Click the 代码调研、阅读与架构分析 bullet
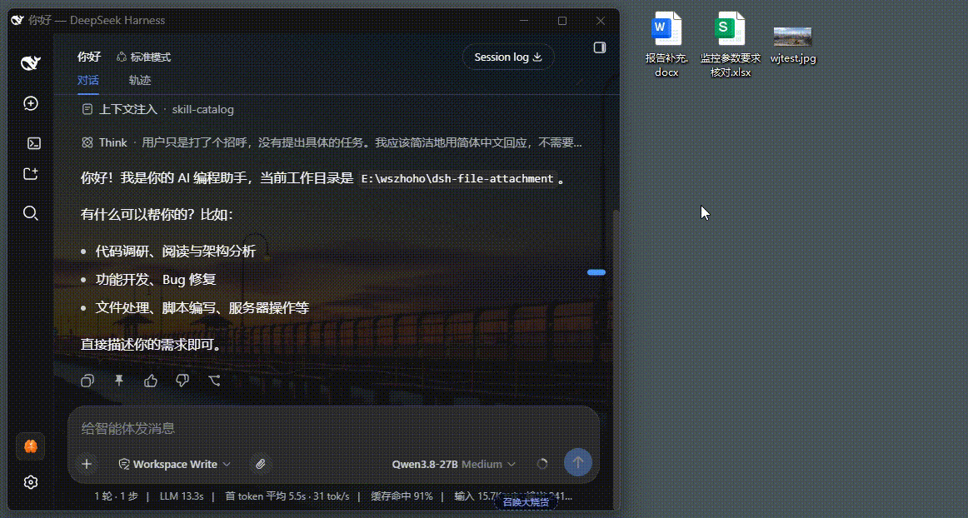The image size is (968, 518). coord(175,252)
